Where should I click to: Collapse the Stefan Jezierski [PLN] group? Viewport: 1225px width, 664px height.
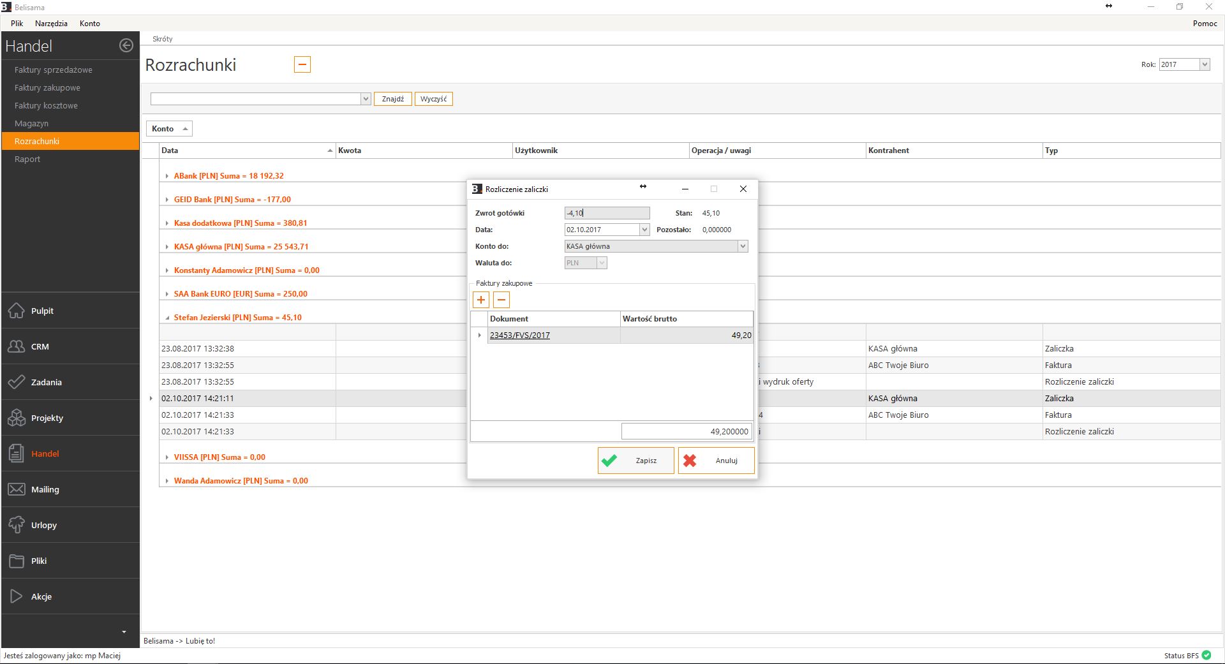[167, 318]
